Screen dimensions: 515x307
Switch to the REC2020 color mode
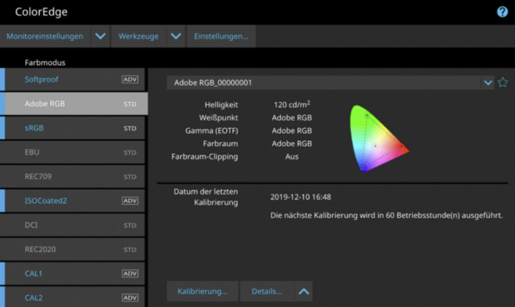pyautogui.click(x=73, y=250)
